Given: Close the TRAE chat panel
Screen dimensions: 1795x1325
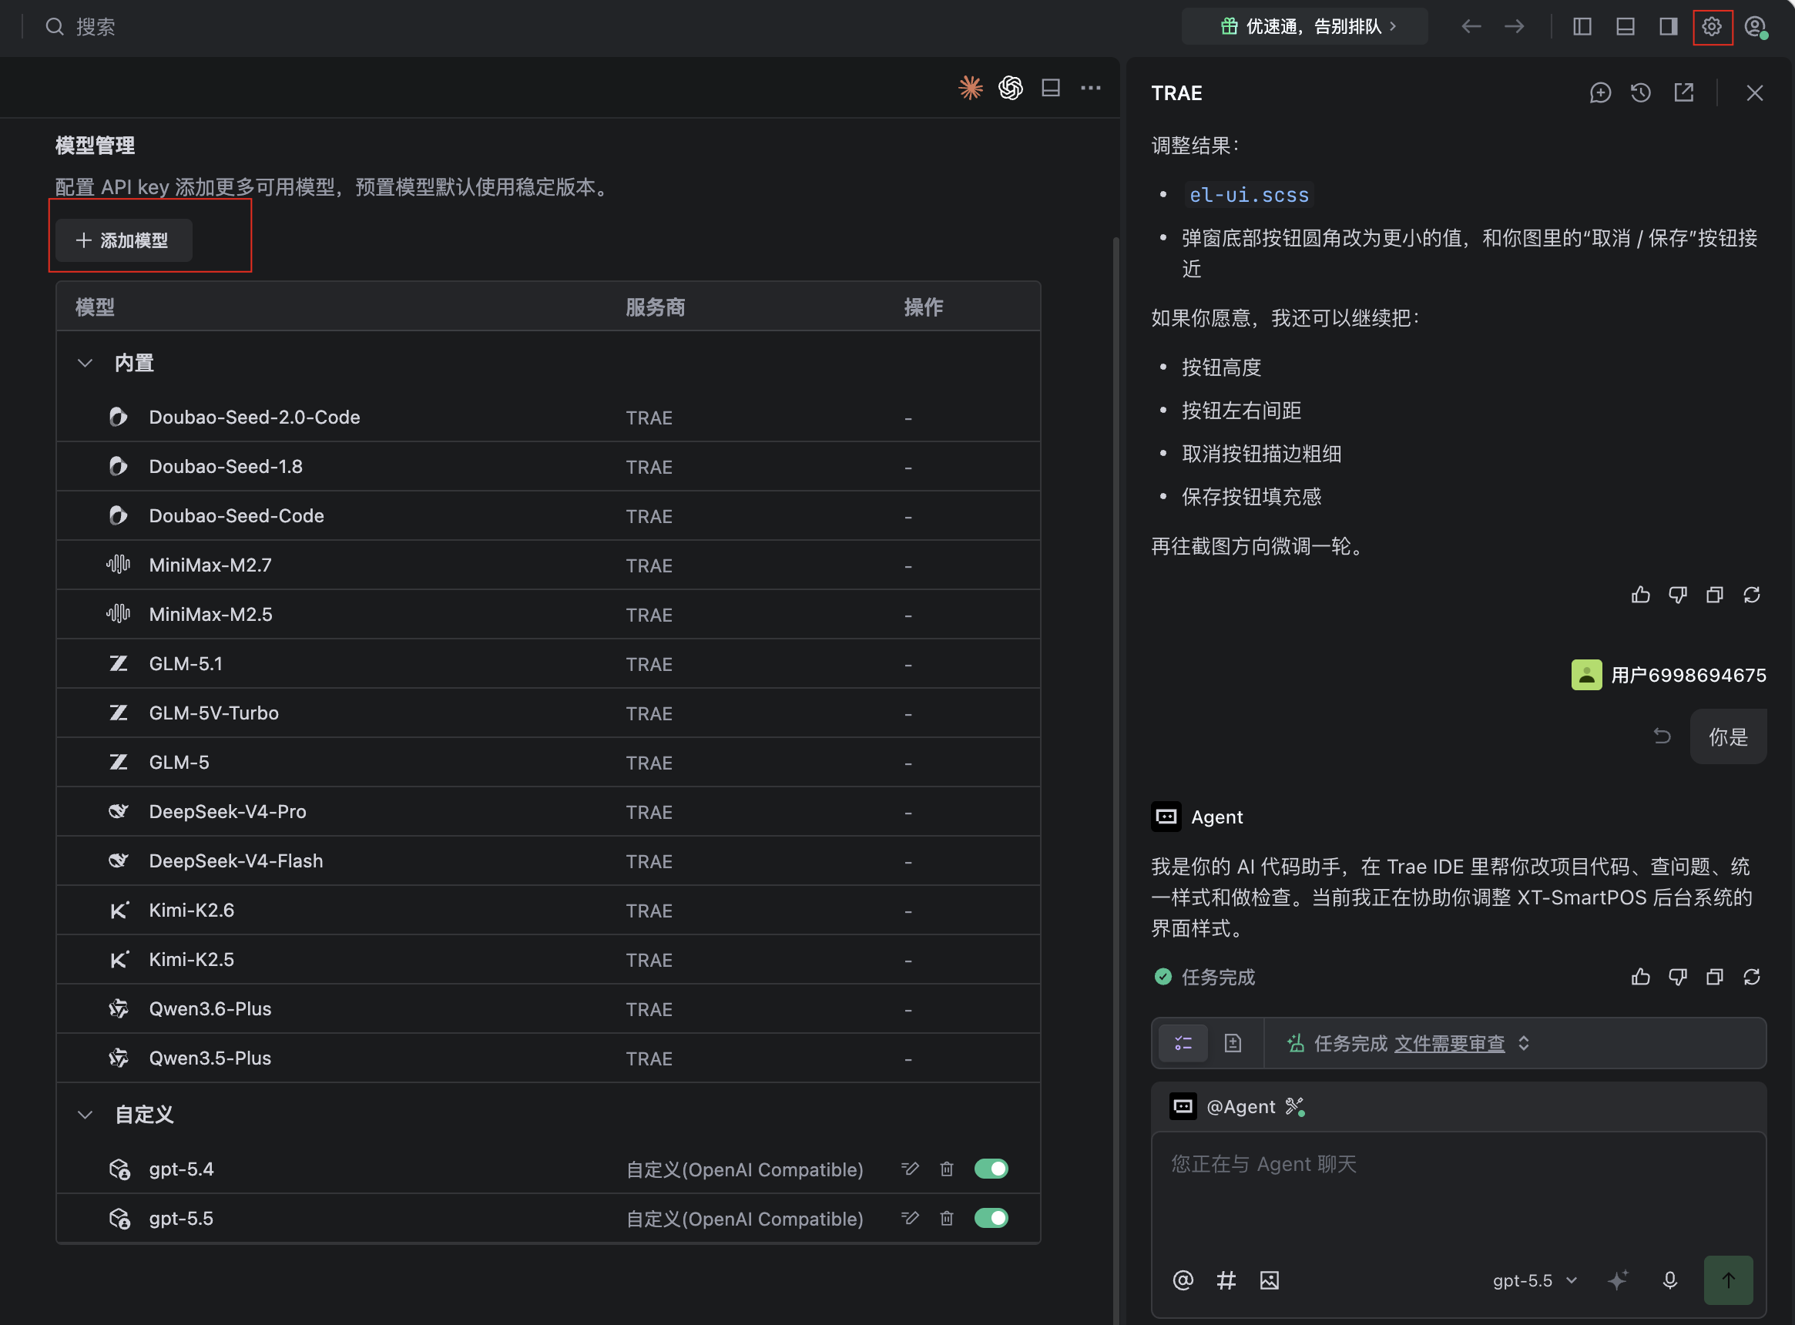Looking at the screenshot, I should (1755, 93).
